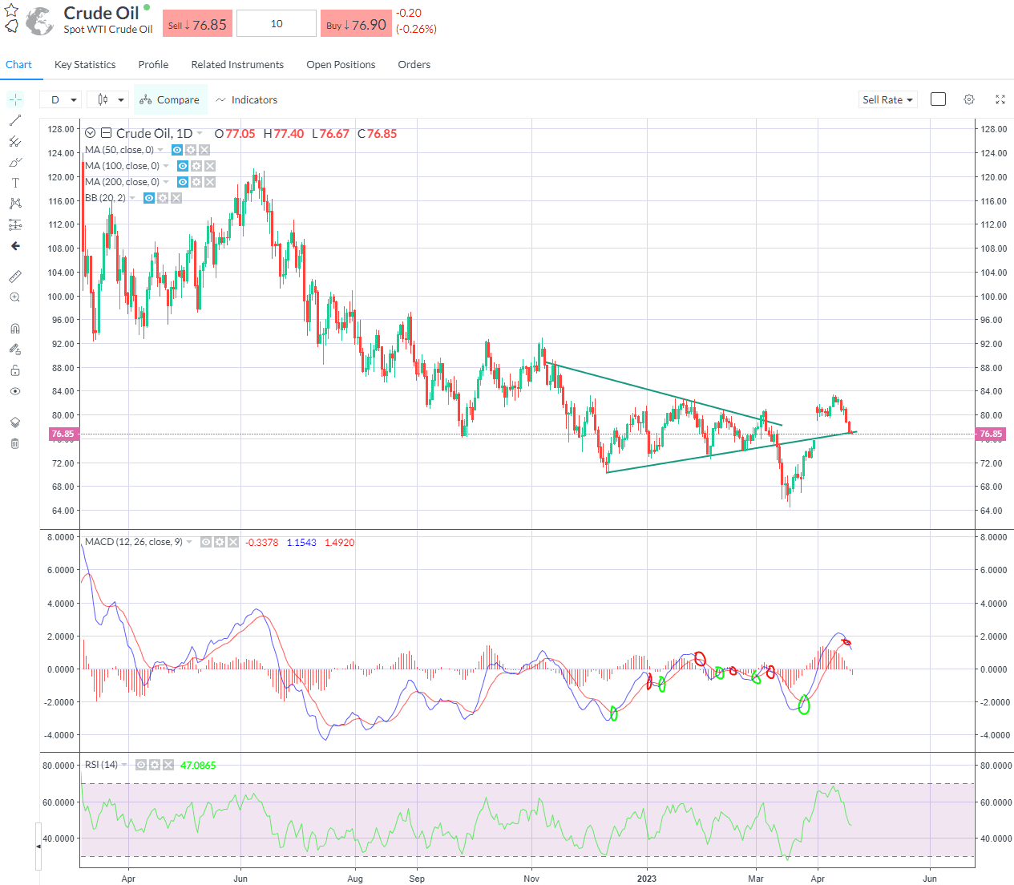Image resolution: width=1014 pixels, height=885 pixels.
Task: Open MA 200 indicator settings gear
Action: click(x=196, y=182)
